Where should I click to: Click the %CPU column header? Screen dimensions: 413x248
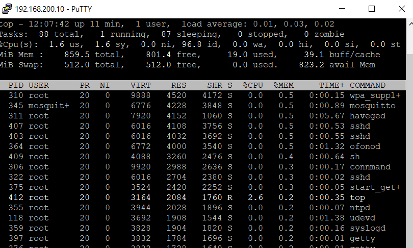[x=253, y=85]
